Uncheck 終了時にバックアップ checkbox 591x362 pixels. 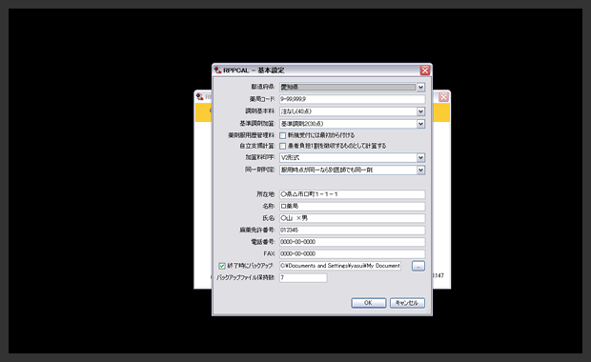click(x=222, y=266)
